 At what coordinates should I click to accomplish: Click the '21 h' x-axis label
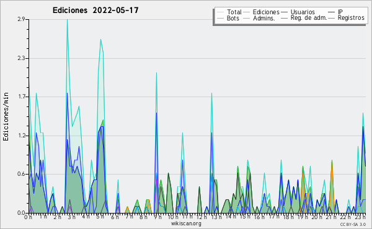coord(330,217)
